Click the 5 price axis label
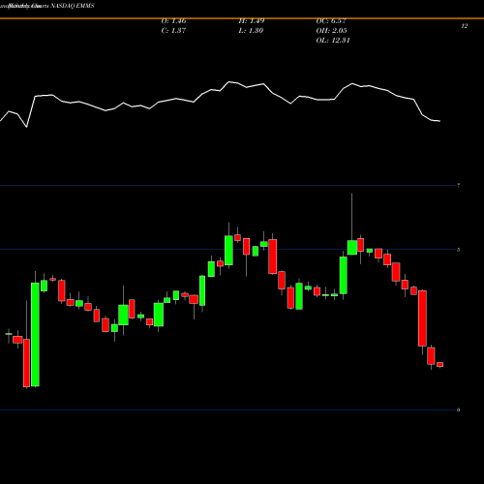The width and height of the screenshot is (484, 484). click(458, 250)
